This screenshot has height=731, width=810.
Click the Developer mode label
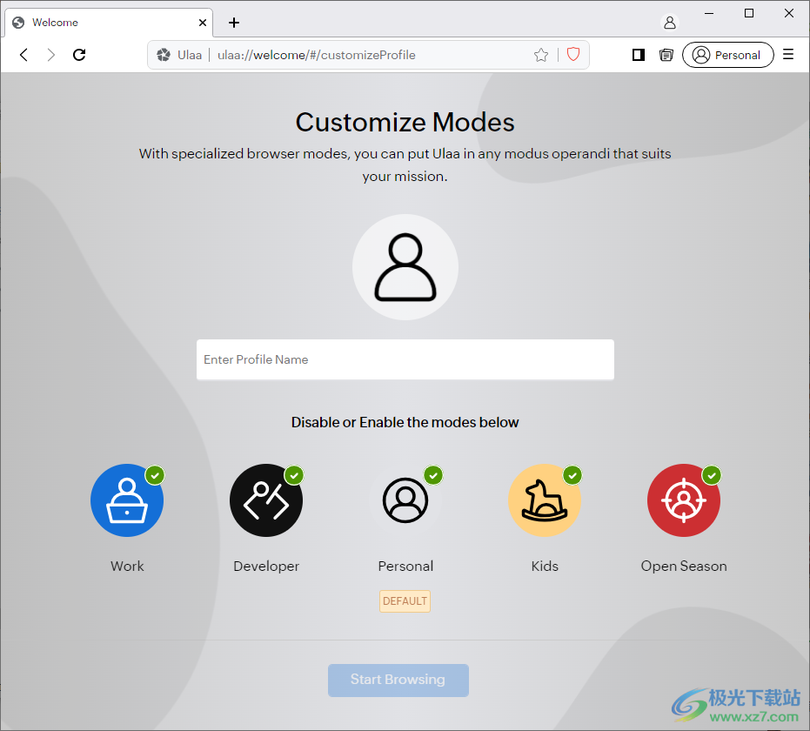[266, 567]
